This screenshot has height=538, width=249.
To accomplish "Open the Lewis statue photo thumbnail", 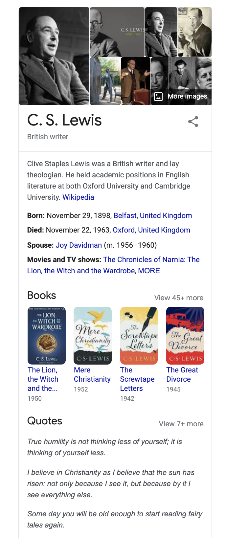I will [x=105, y=81].
